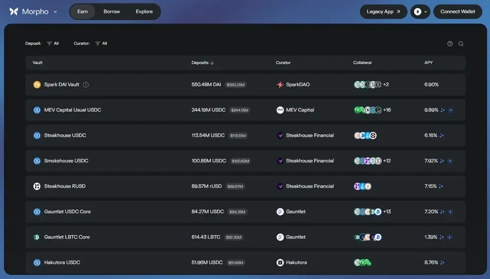Click the SparkDAO curator star icon
Viewport: 490px width, 279px height.
(280, 85)
